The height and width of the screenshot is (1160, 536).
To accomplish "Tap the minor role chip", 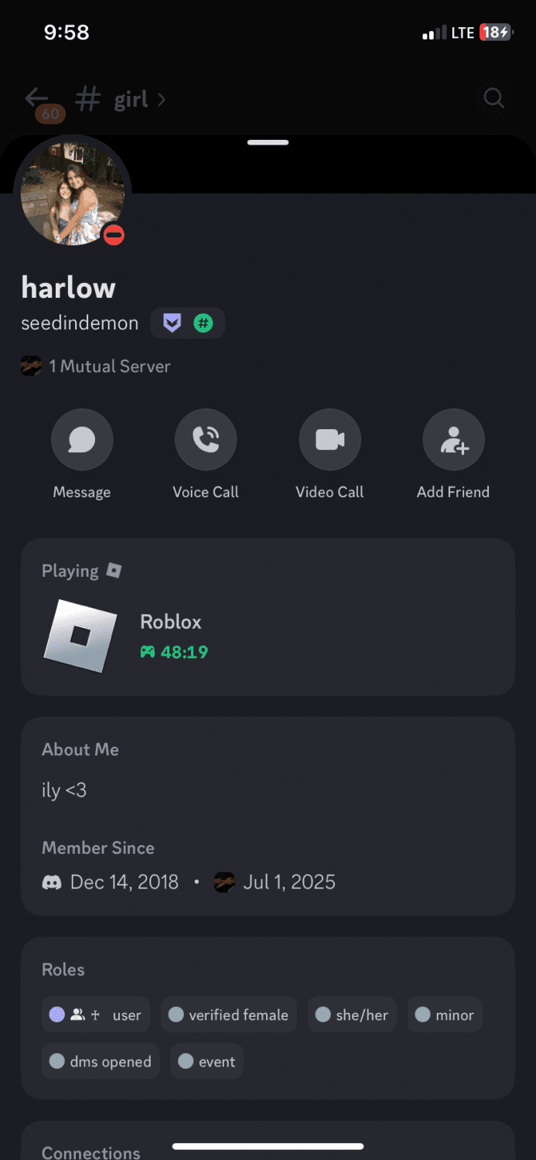I will click(x=445, y=1015).
